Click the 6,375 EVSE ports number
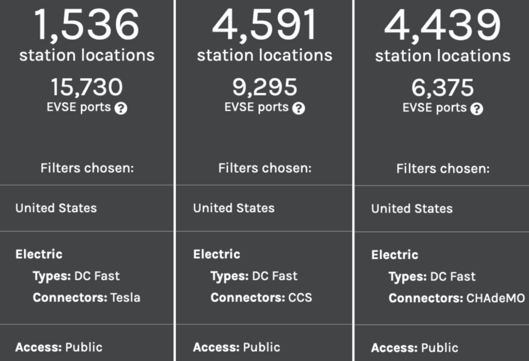The width and height of the screenshot is (529, 361). (443, 87)
